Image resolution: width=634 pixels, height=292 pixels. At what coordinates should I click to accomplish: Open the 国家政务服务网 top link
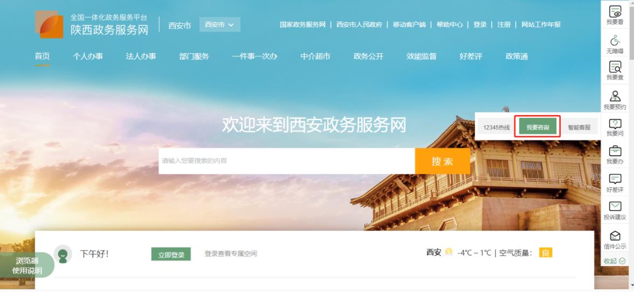302,25
